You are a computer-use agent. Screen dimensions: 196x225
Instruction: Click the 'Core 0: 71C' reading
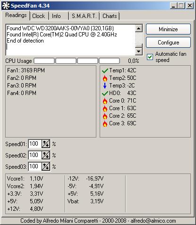click(123, 101)
